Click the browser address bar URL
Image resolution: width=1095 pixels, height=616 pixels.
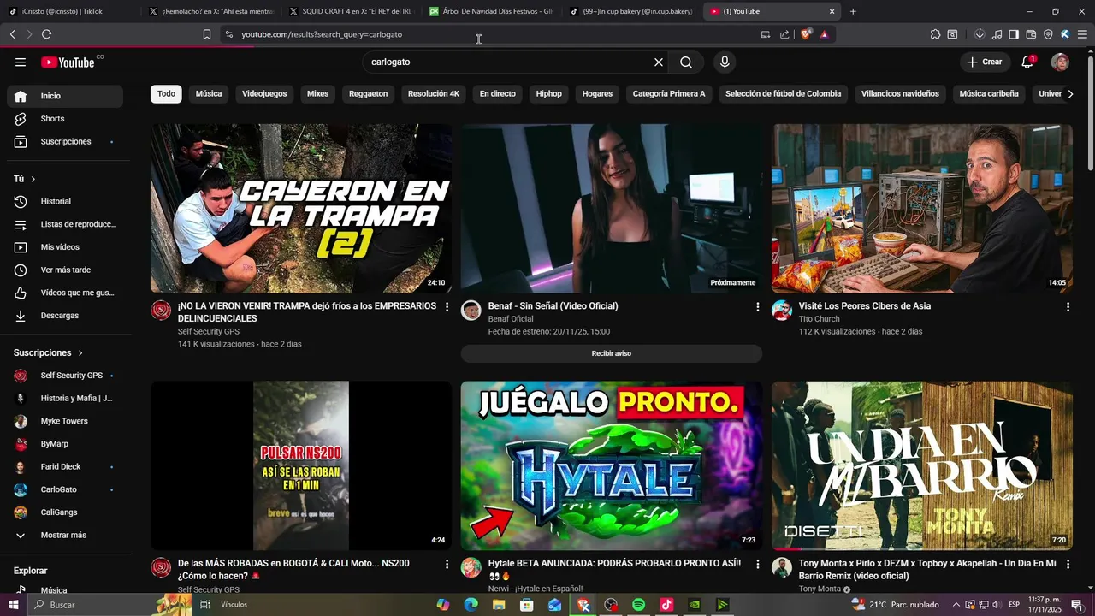[322, 34]
